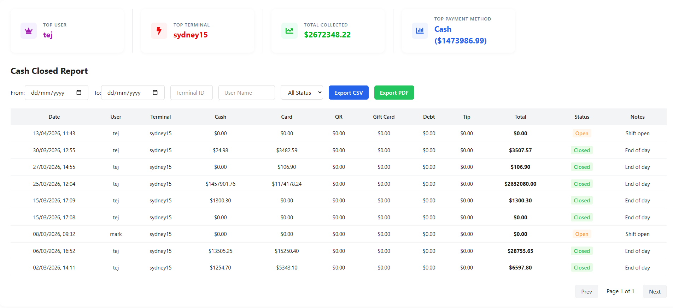Click the $2672348.22 total collected value
673x308 pixels.
327,35
